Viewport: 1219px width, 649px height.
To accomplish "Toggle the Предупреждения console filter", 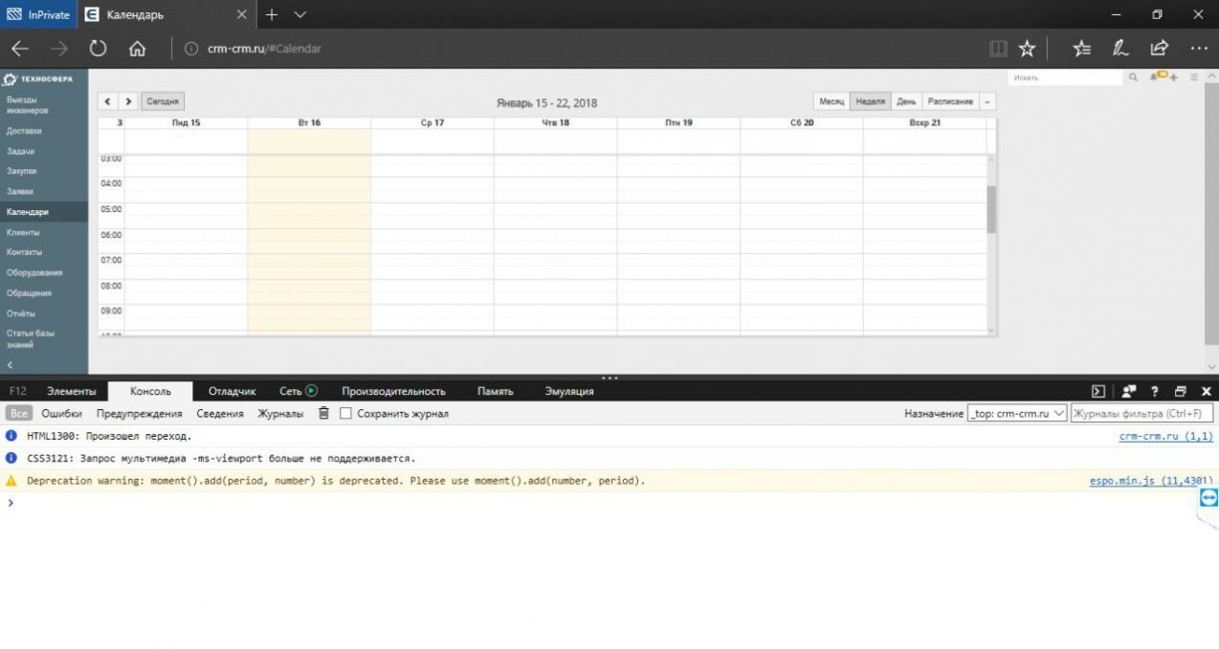I will [x=139, y=414].
